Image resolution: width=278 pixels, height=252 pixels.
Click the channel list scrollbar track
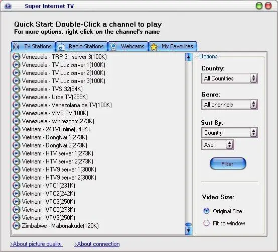189,141
